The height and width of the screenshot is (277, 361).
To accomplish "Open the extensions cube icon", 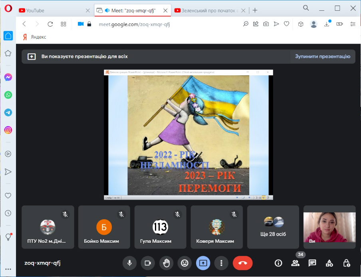I will 301,24.
